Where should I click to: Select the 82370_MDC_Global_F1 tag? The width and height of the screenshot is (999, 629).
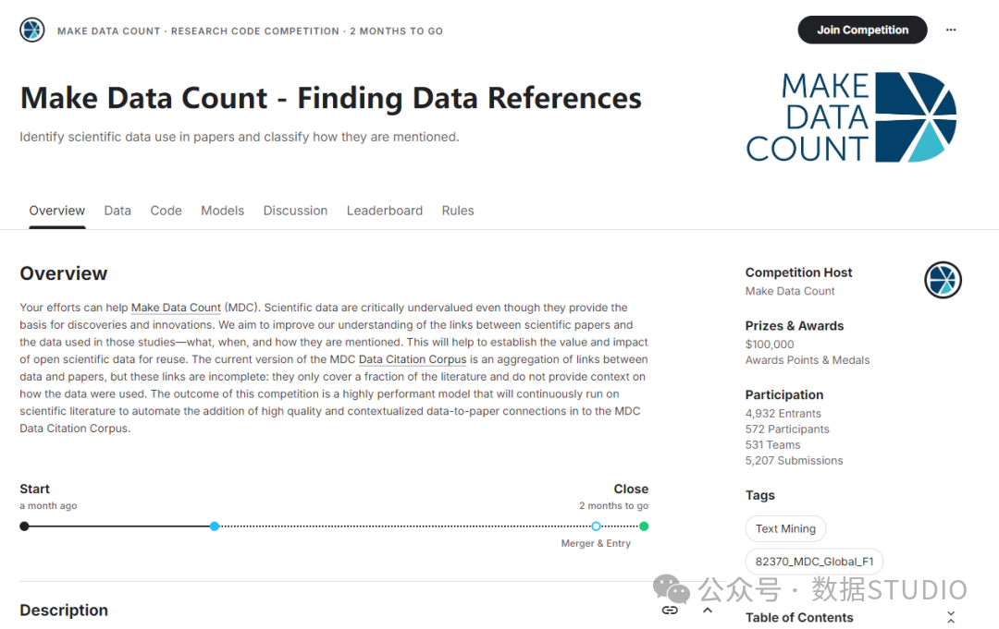tap(814, 562)
